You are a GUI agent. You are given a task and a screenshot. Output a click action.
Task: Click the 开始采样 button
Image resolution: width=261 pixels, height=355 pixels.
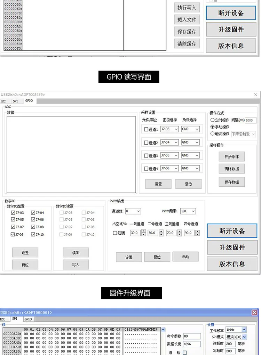point(231,156)
